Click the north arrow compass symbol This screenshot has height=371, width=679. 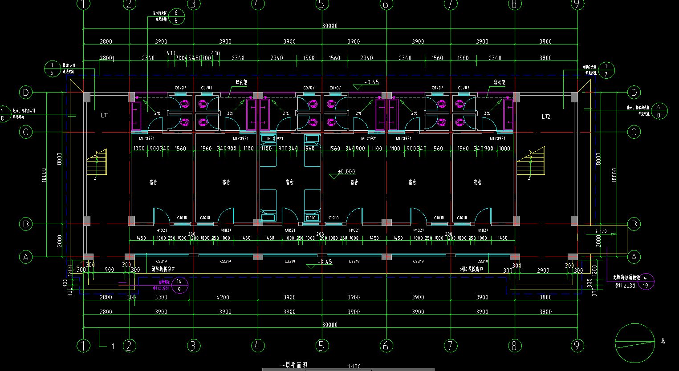pyautogui.click(x=635, y=343)
